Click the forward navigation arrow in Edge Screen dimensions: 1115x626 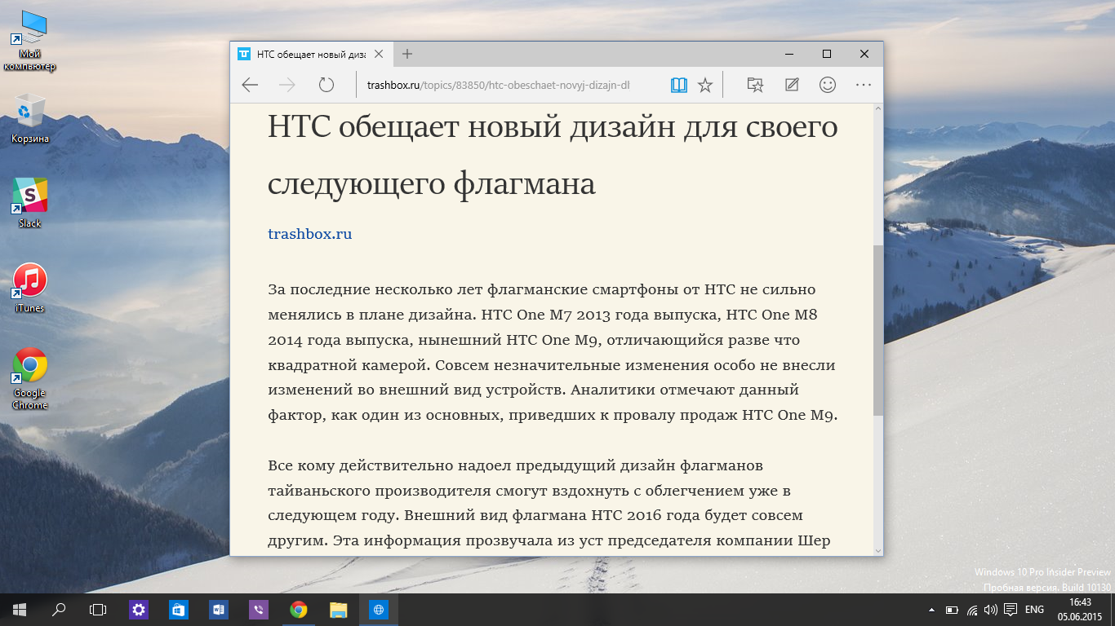287,85
